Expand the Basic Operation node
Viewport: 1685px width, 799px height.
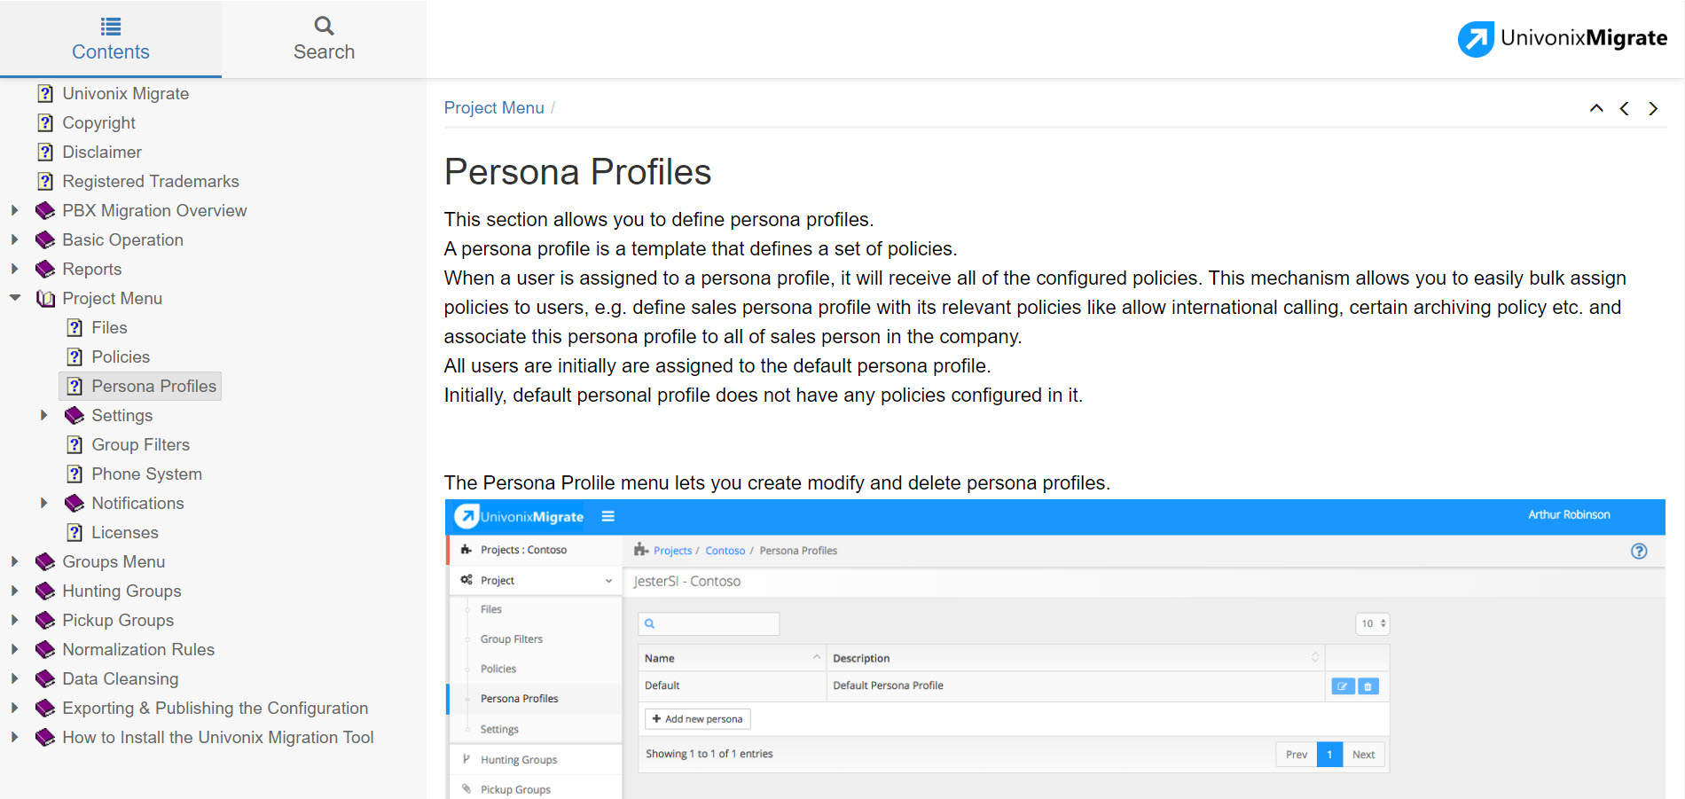14,239
